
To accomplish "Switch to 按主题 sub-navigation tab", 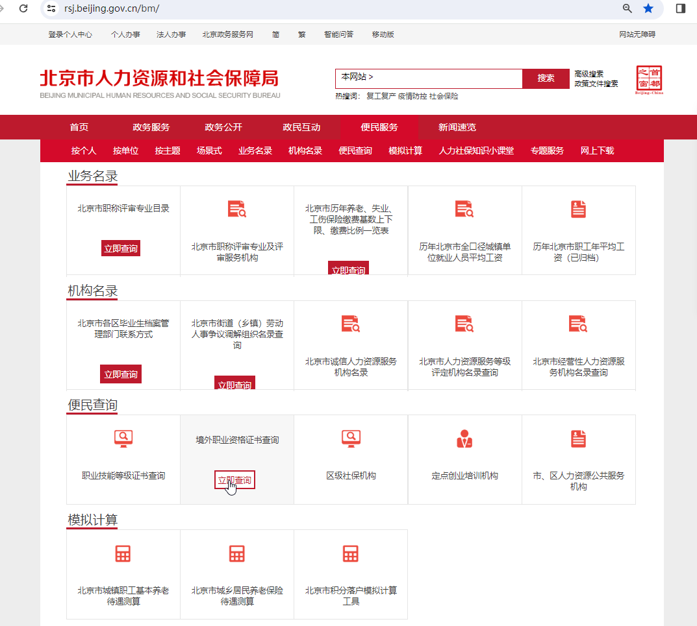I will click(167, 150).
